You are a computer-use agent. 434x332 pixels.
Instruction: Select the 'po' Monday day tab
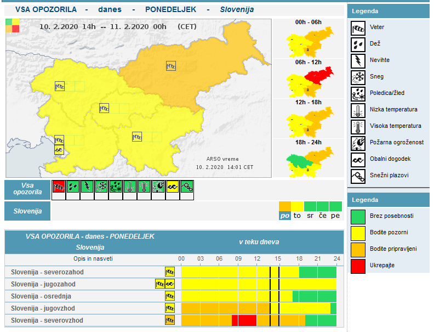pos(285,211)
